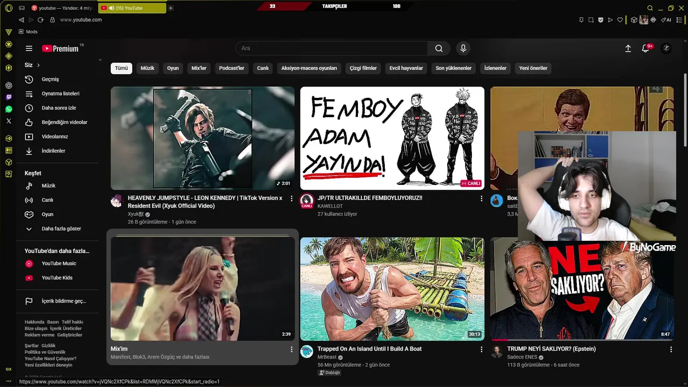Open Aria AI assistant in toolbar
Screen dimensions: 688x387
[x=667, y=20]
